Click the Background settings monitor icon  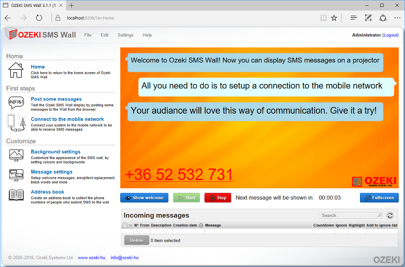click(x=16, y=155)
